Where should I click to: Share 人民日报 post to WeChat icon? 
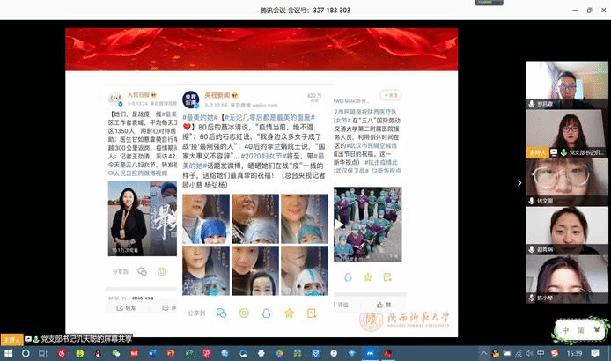point(142,271)
